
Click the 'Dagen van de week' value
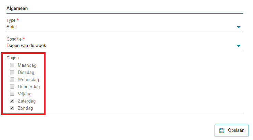coord(26,46)
